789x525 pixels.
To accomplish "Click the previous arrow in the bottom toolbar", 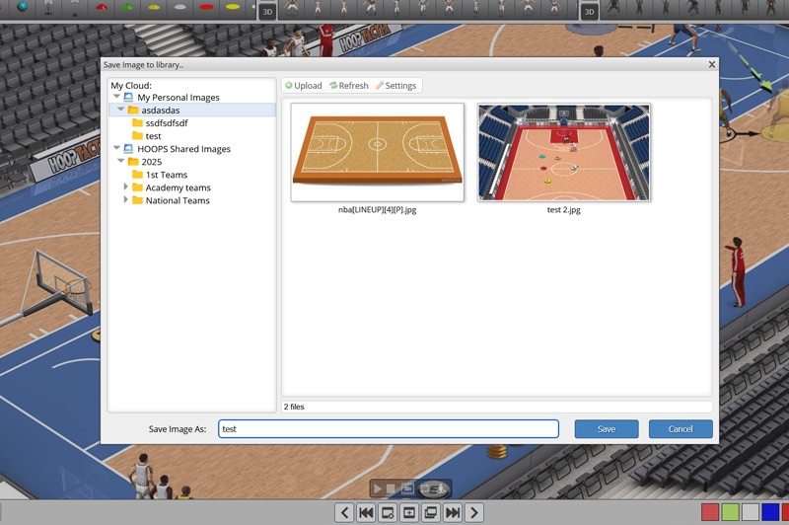I will 344,512.
